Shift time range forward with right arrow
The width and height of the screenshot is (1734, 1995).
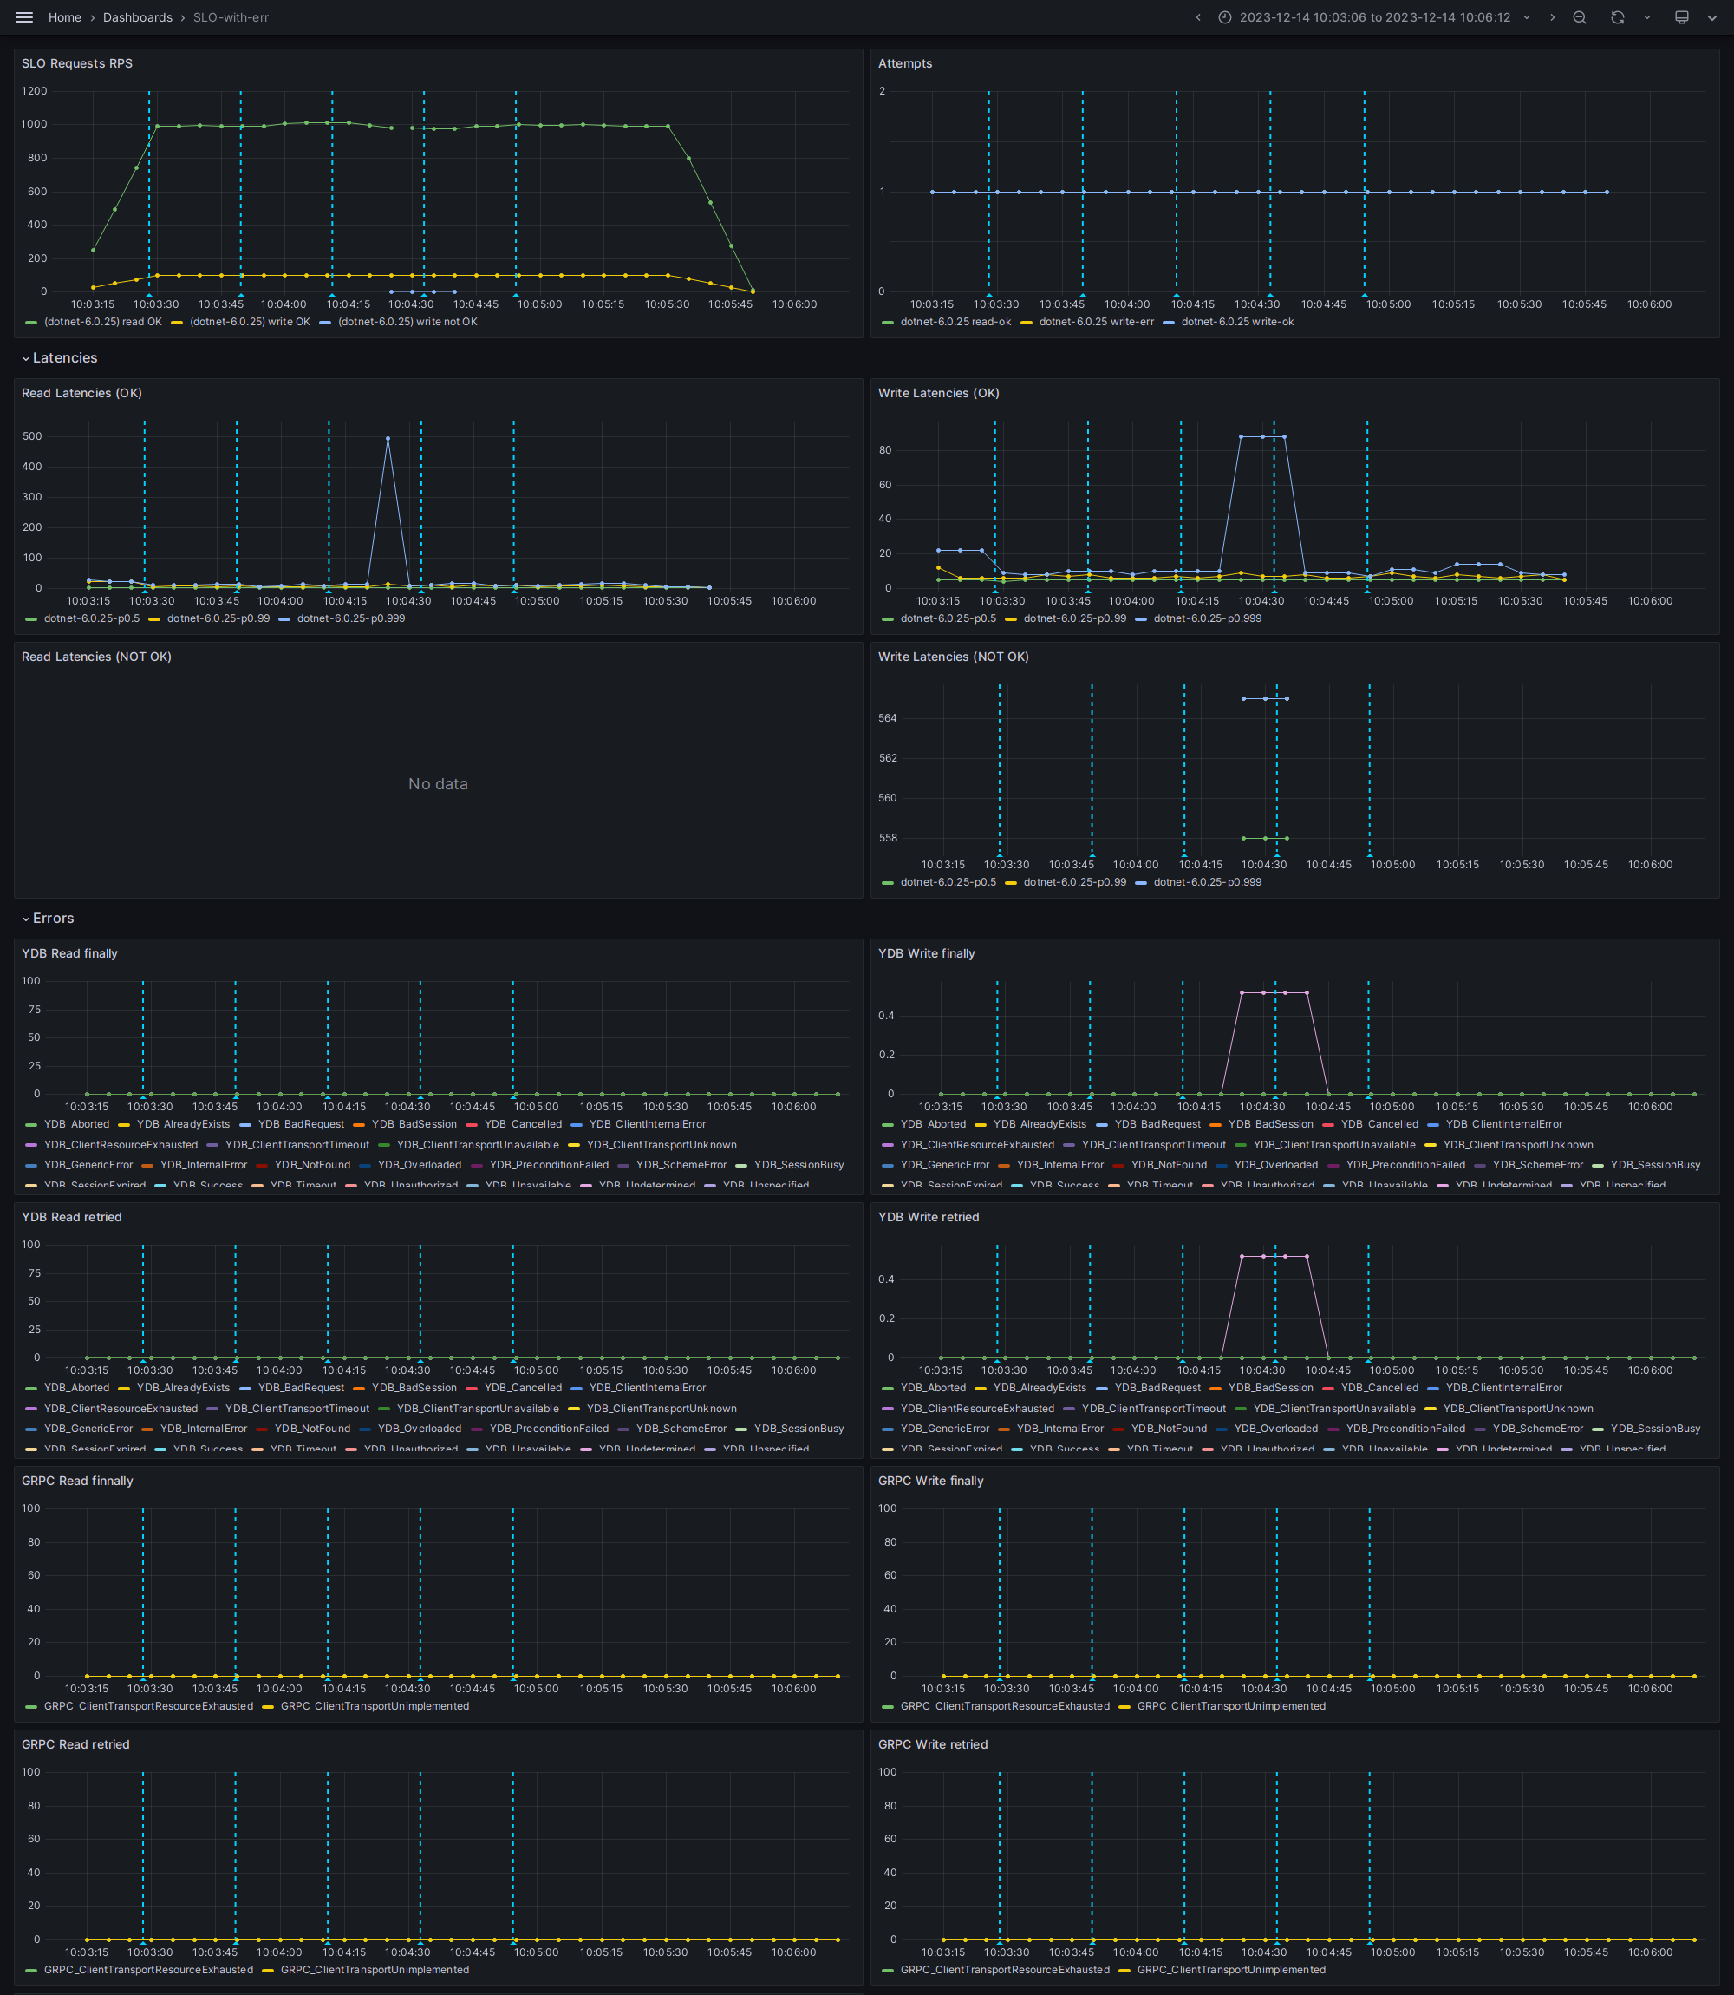coord(1552,17)
